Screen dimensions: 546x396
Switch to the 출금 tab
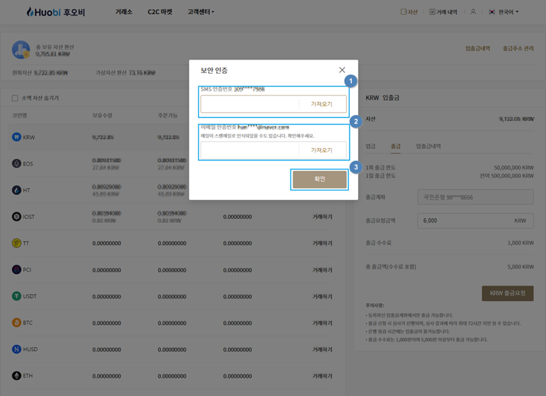coord(396,146)
